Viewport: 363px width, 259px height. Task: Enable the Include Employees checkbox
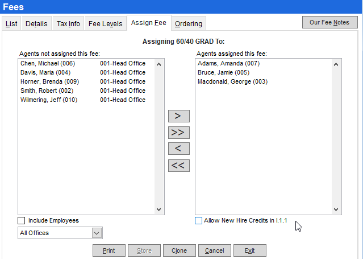coord(22,221)
